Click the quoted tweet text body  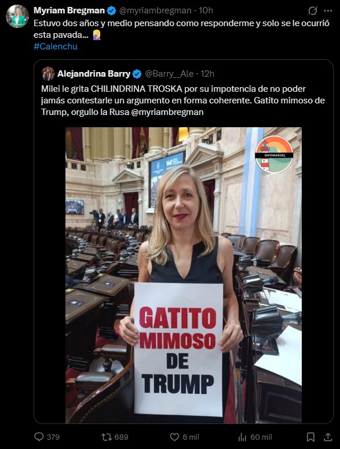click(x=183, y=100)
